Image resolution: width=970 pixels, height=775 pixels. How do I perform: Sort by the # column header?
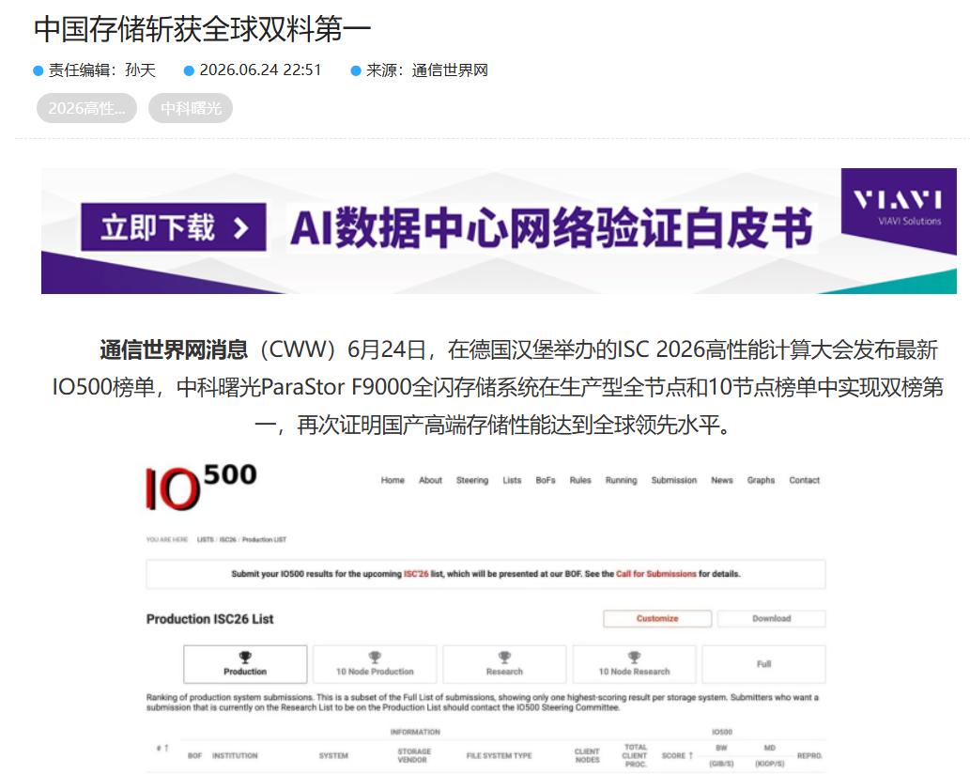point(162,749)
